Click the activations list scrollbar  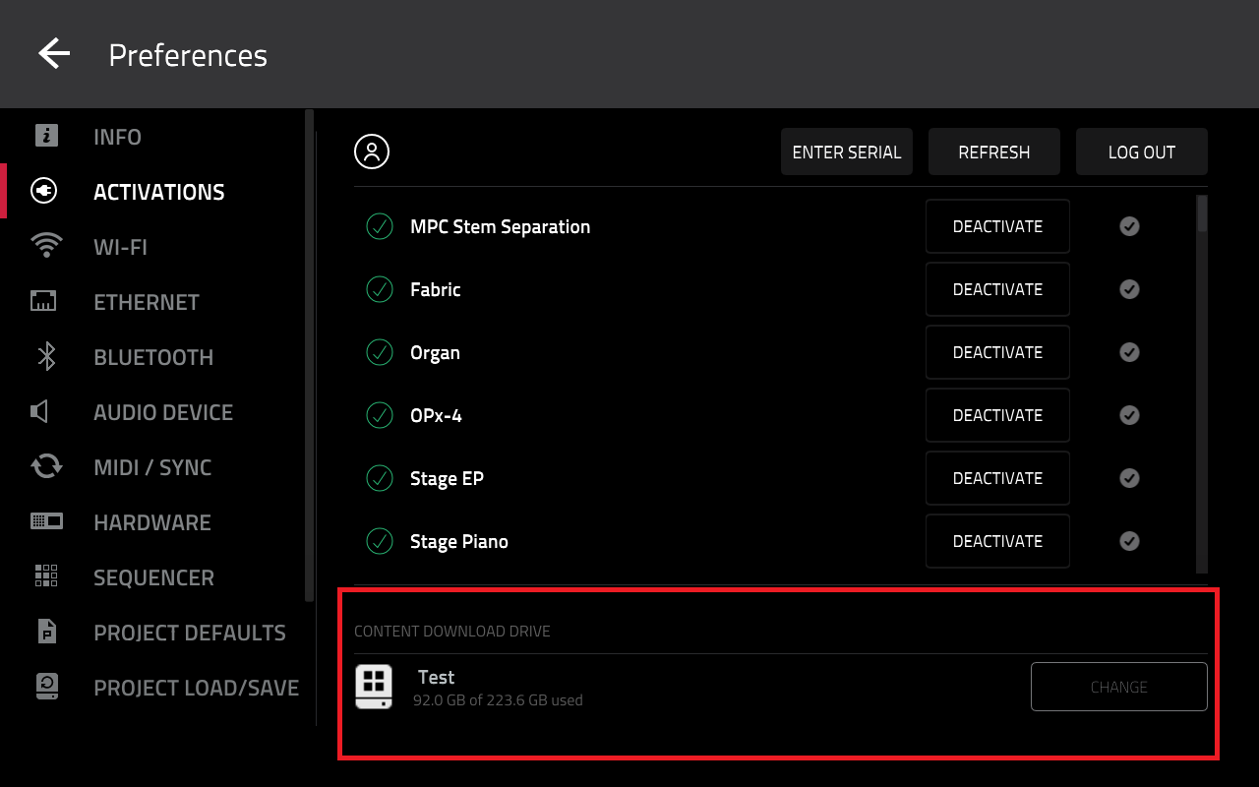click(x=1202, y=213)
